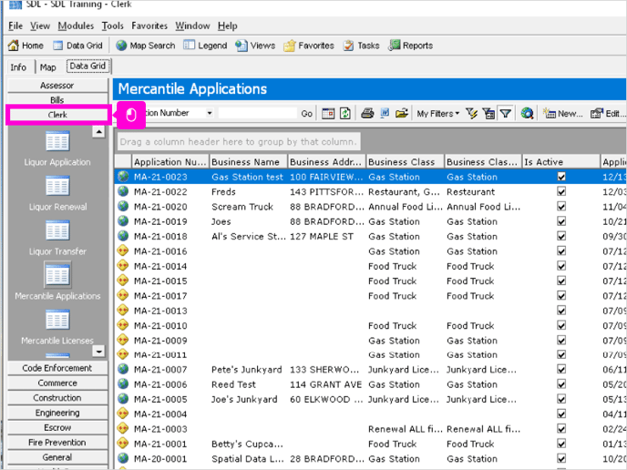Open the search field dropdown arrow
The height and width of the screenshot is (470, 627).
[210, 113]
